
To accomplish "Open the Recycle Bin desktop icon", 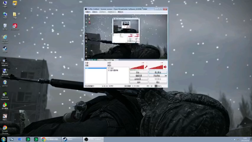I will [5, 27].
